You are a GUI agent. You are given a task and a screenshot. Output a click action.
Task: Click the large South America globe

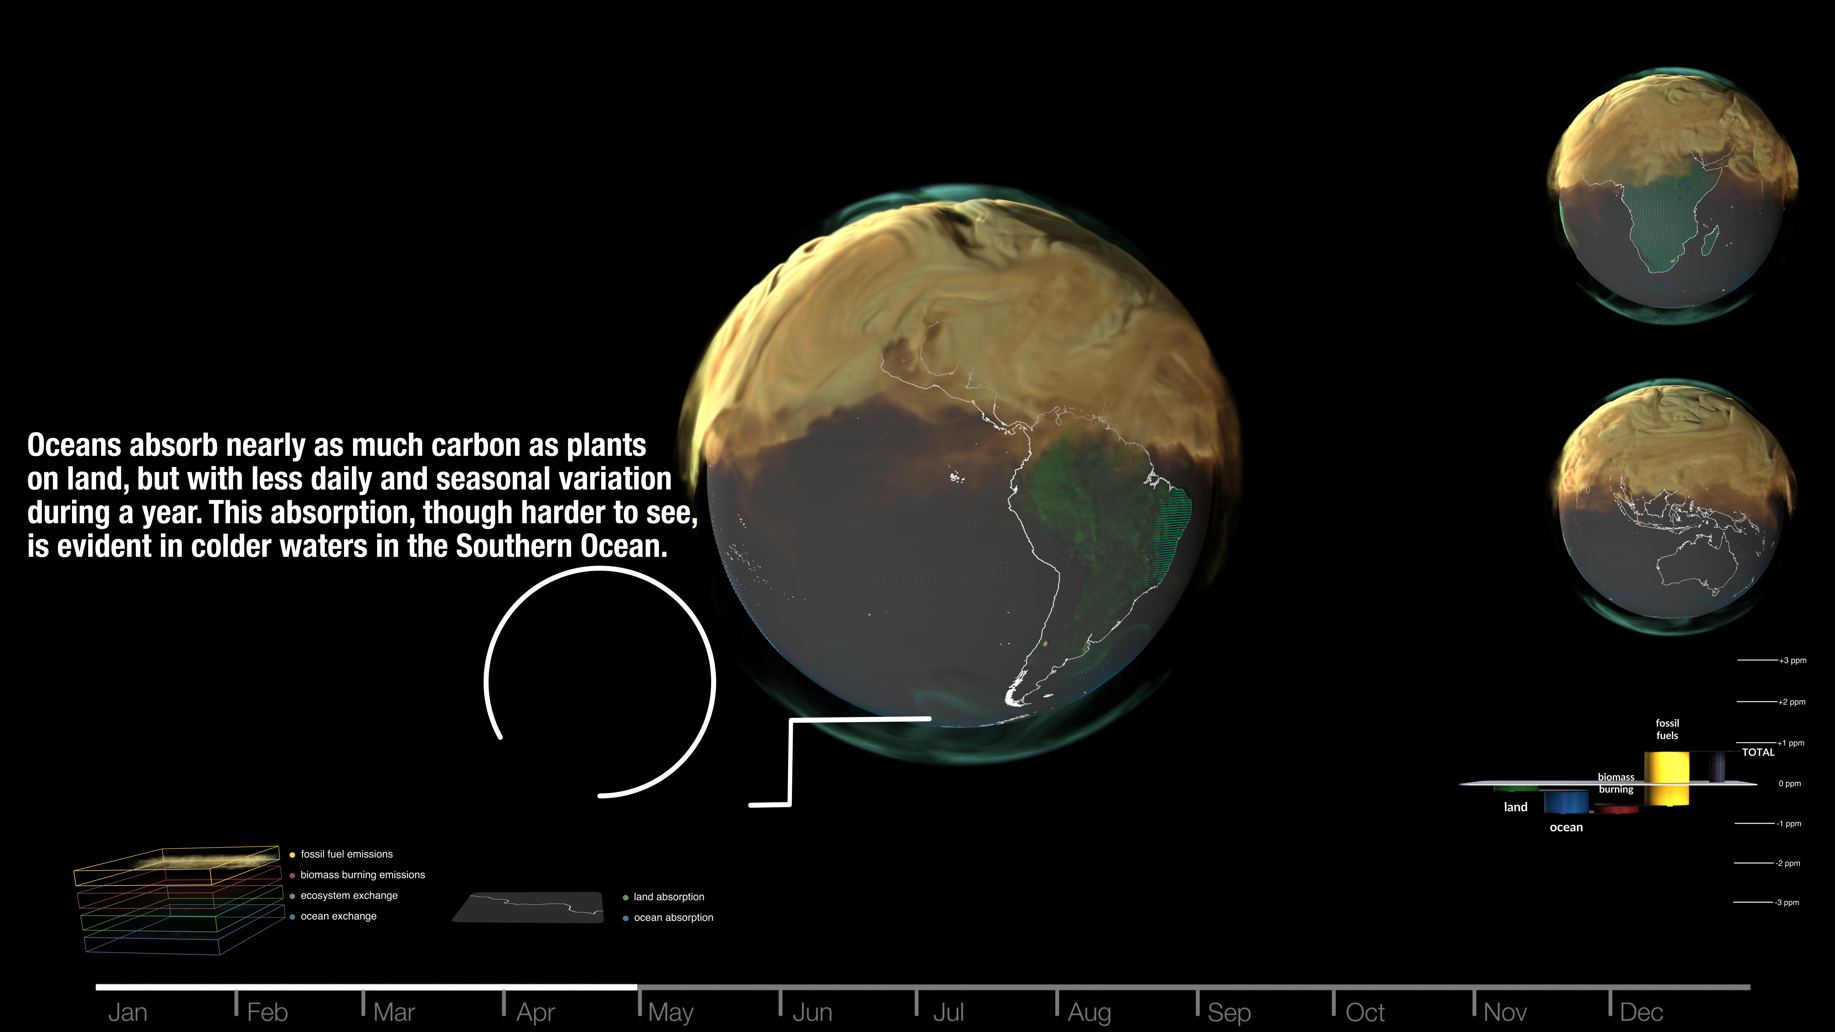pyautogui.click(x=959, y=474)
